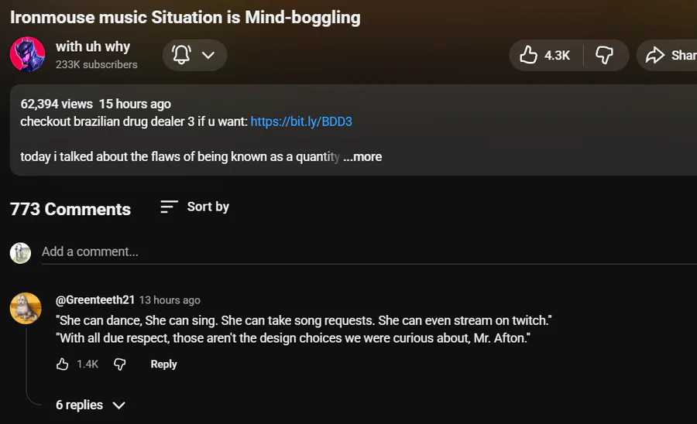The image size is (697, 424).
Task: Click the '13 hours ago' comment timestamp
Action: 170,300
